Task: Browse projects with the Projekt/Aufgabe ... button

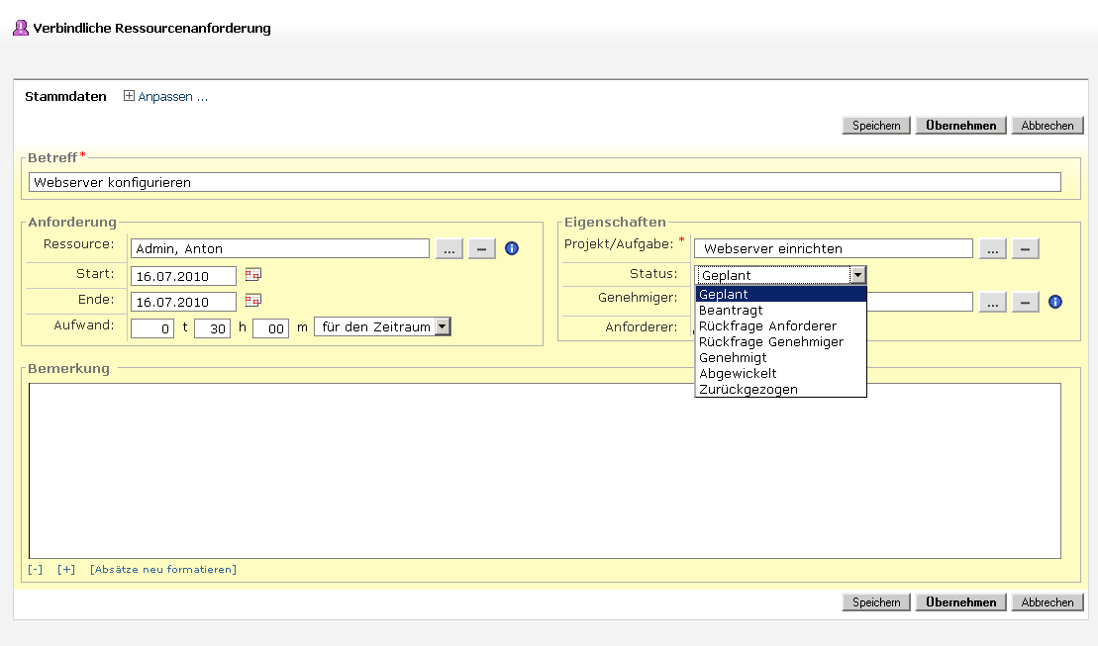Action: pos(992,248)
